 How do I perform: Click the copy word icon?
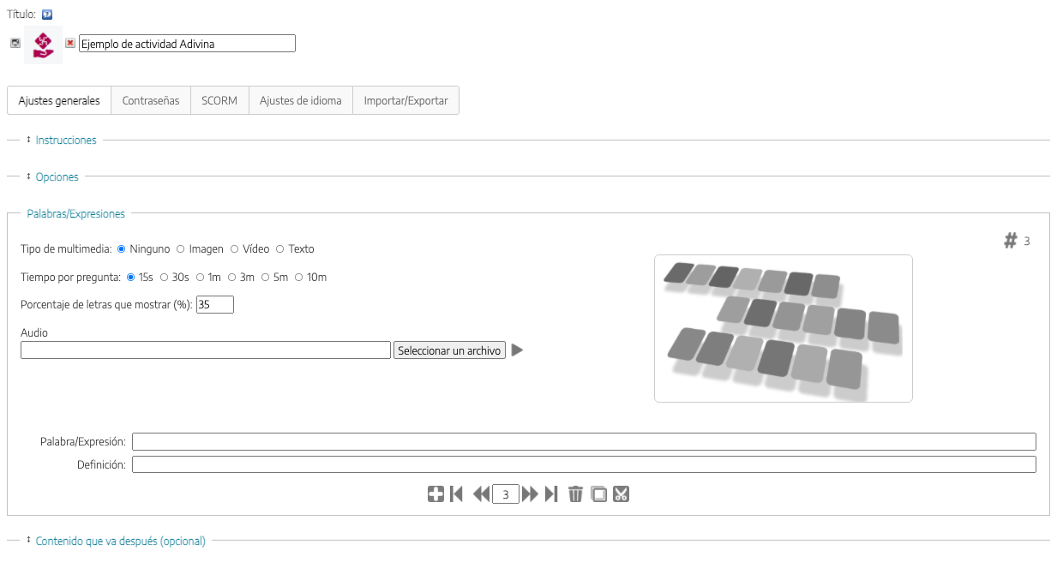tap(598, 494)
